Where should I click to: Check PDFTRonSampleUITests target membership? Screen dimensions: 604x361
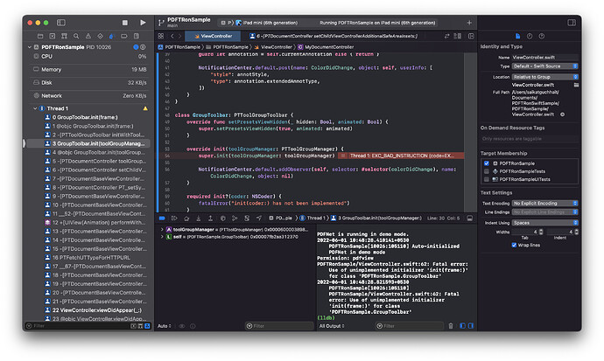click(x=487, y=179)
